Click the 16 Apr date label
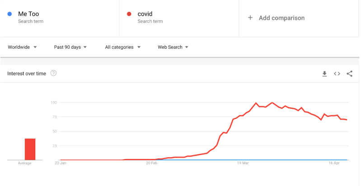361x186 pixels. (335, 163)
